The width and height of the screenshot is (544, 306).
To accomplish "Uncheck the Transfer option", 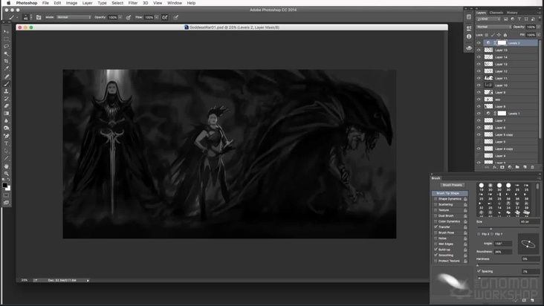I will [435, 227].
